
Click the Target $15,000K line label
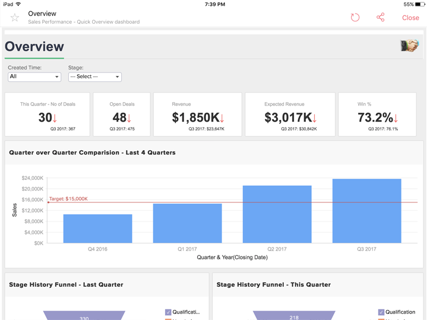[68, 199]
